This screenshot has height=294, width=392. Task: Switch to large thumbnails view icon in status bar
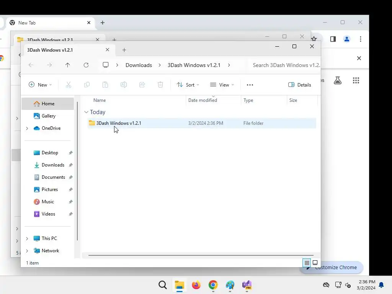pos(315,263)
